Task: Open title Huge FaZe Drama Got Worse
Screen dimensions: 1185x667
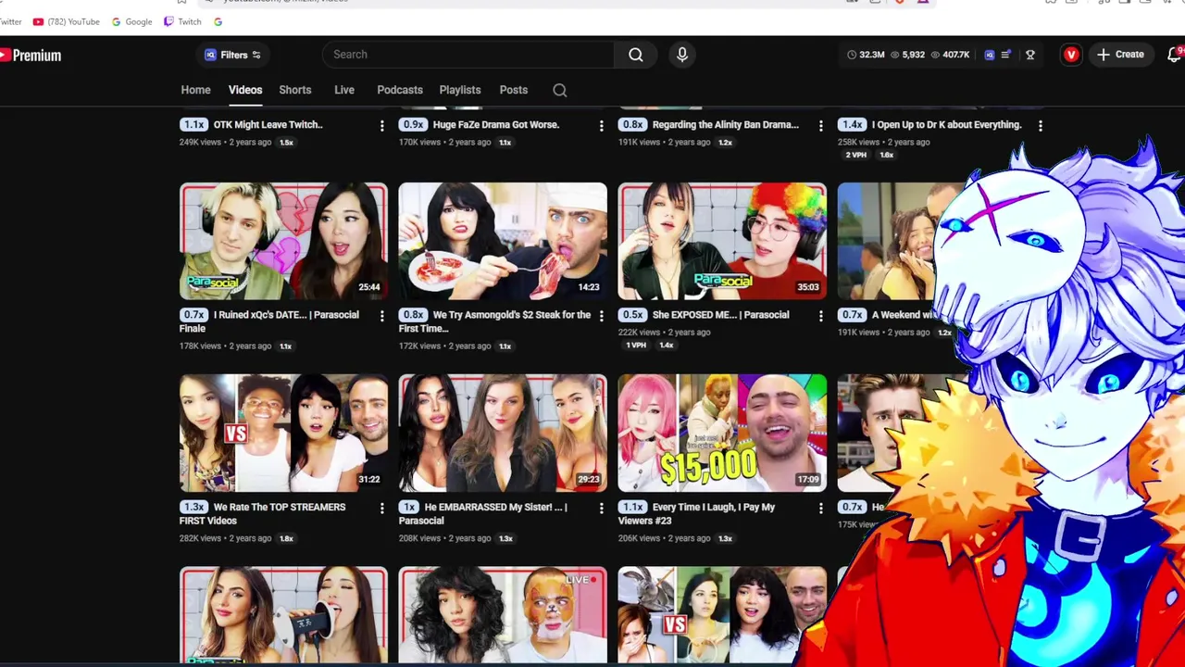Action: [x=496, y=124]
